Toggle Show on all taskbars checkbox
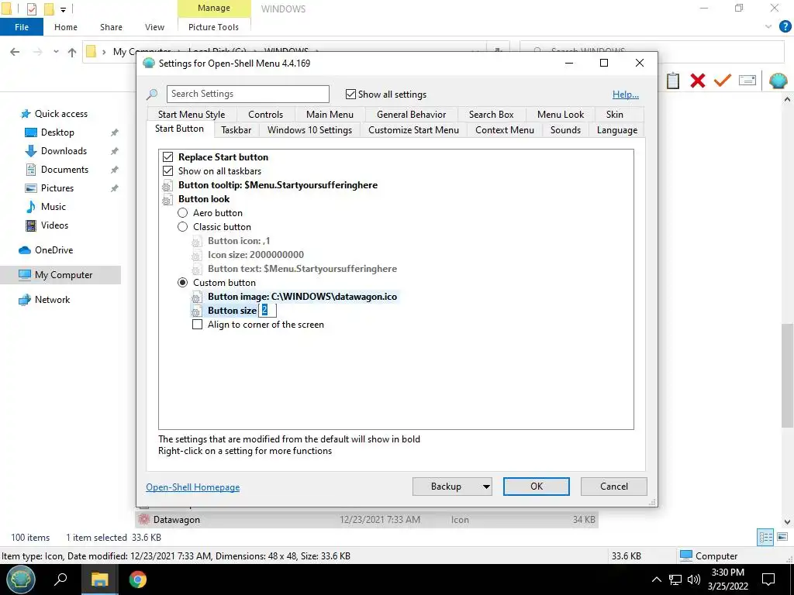Viewport: 794px width, 595px height. [167, 171]
